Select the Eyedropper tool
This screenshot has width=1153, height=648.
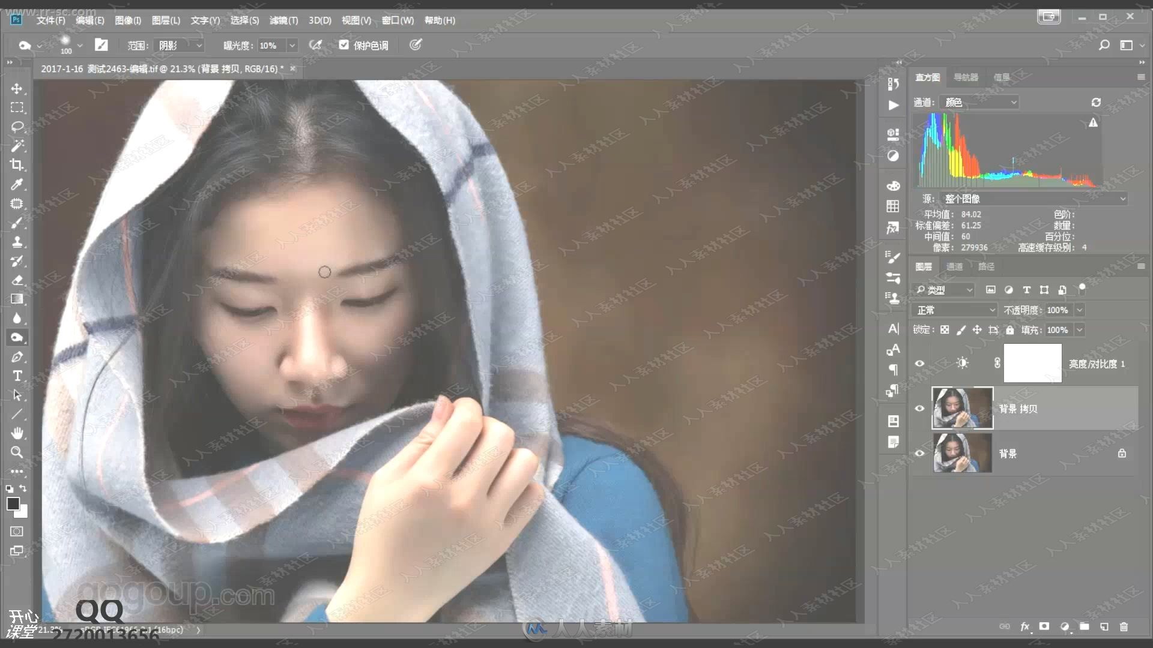click(17, 184)
